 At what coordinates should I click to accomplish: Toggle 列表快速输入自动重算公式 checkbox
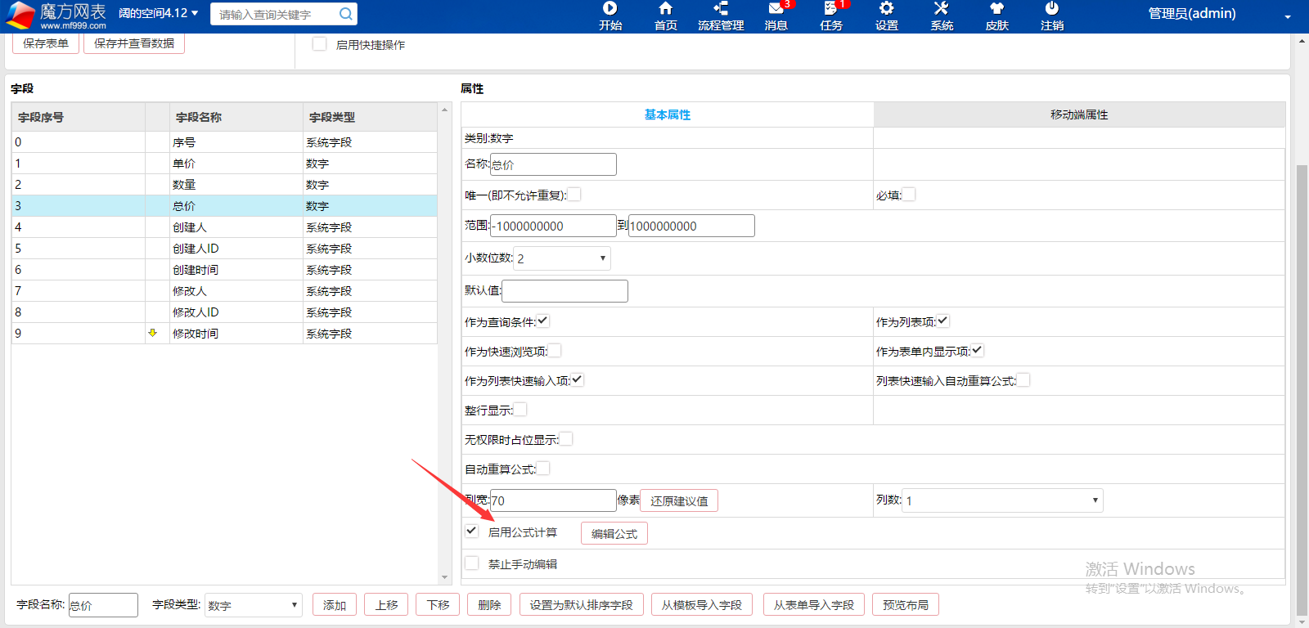pos(1023,380)
